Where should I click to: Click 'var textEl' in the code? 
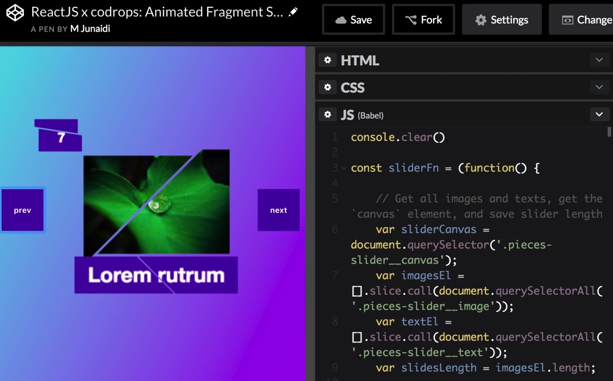tap(407, 321)
